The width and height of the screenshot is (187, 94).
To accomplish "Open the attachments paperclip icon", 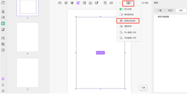I will pos(3,91).
